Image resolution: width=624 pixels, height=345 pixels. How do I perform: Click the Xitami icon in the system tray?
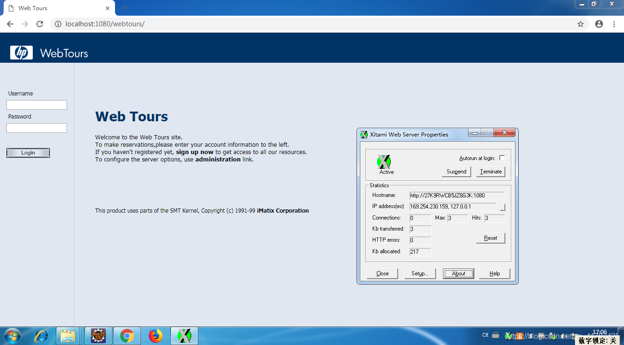pos(509,336)
